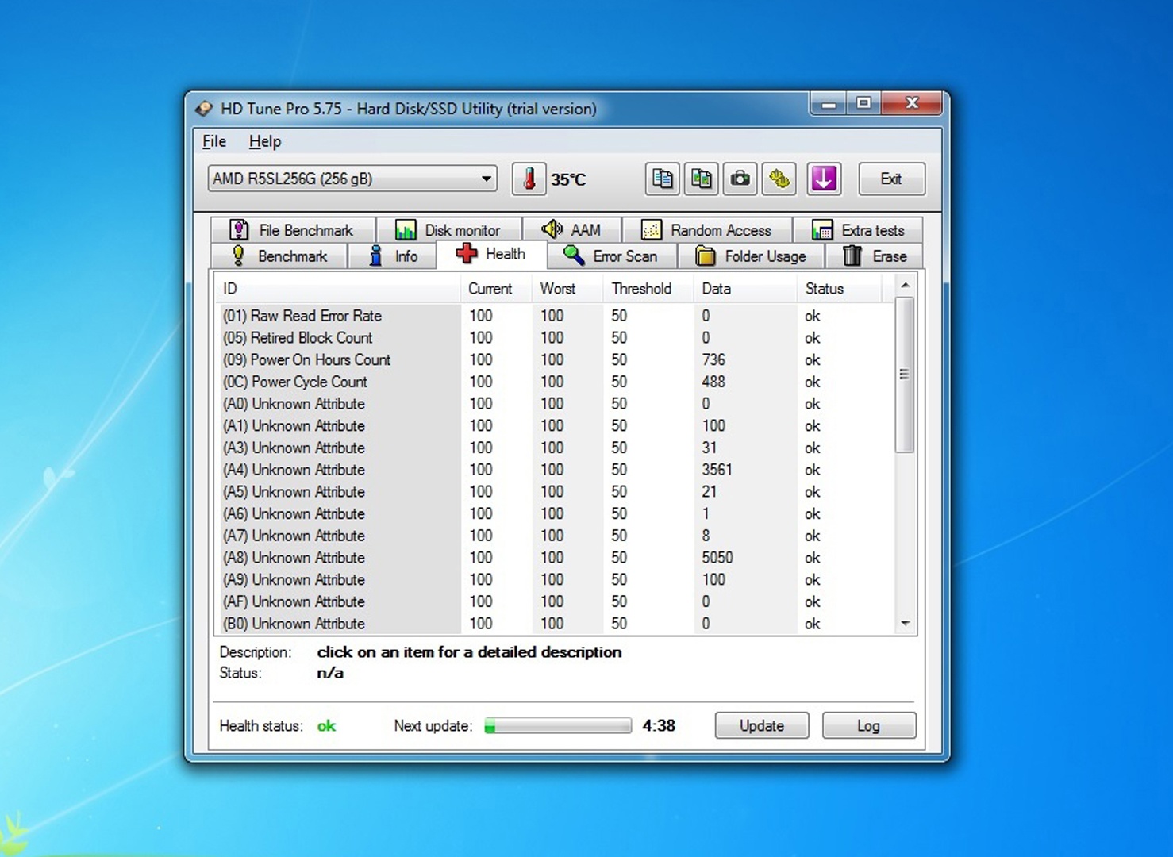Select the (A4) Unknown Attribute row
The image size is (1173, 857).
pyautogui.click(x=554, y=470)
